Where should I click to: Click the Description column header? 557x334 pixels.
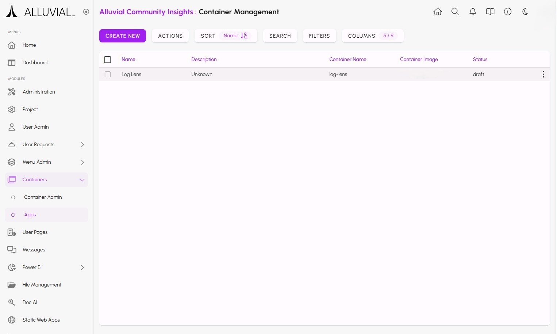[x=204, y=59]
